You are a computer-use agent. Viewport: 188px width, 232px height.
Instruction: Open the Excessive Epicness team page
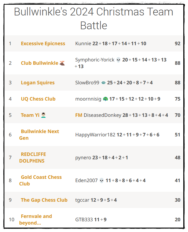point(43,44)
